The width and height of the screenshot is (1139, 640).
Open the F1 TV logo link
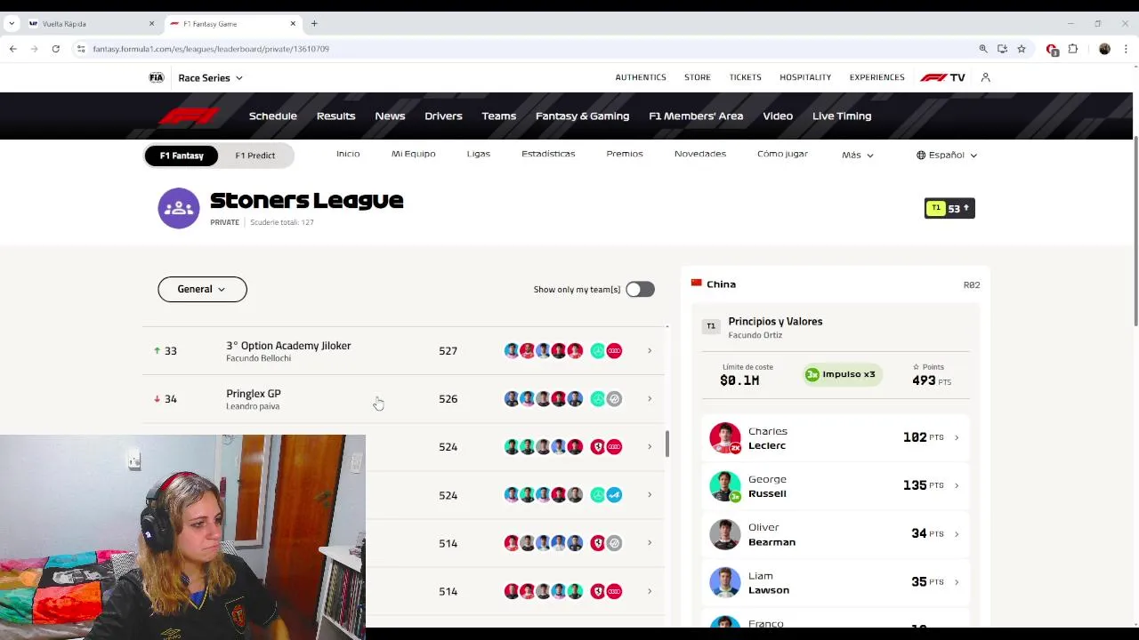pos(942,77)
